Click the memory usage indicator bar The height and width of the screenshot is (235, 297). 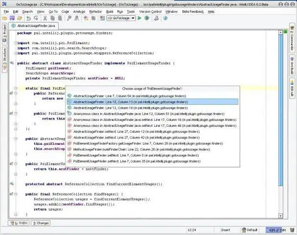pos(277,230)
